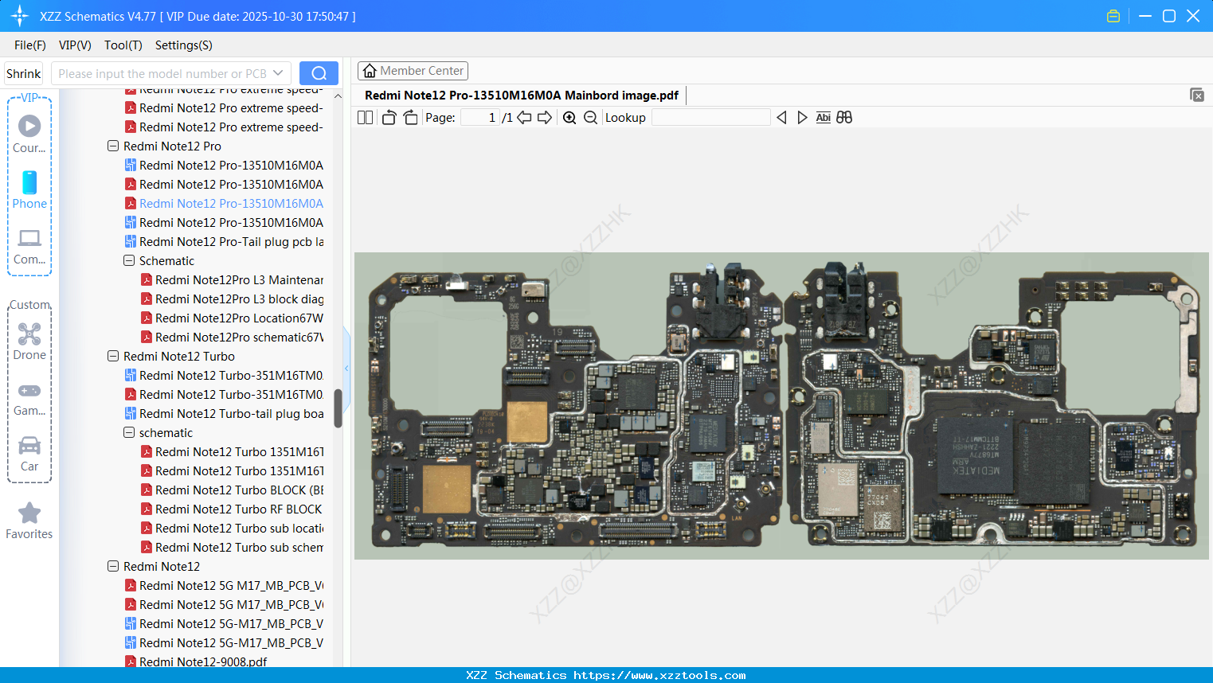Open the Car schematics category
Viewport: 1213px width, 683px height.
(29, 454)
